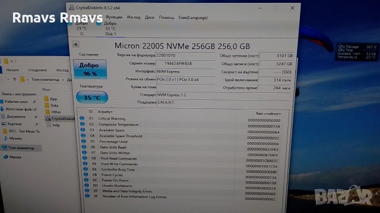Open the Диск menu
Viewport: 380px width, 213px height.
pos(150,17)
